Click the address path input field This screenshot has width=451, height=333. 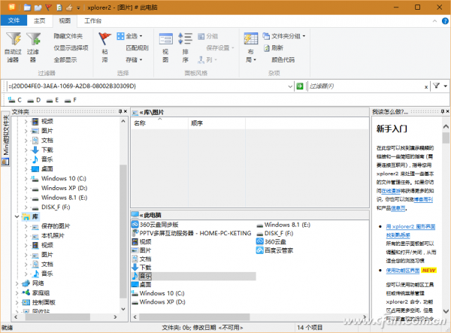[x=147, y=86]
